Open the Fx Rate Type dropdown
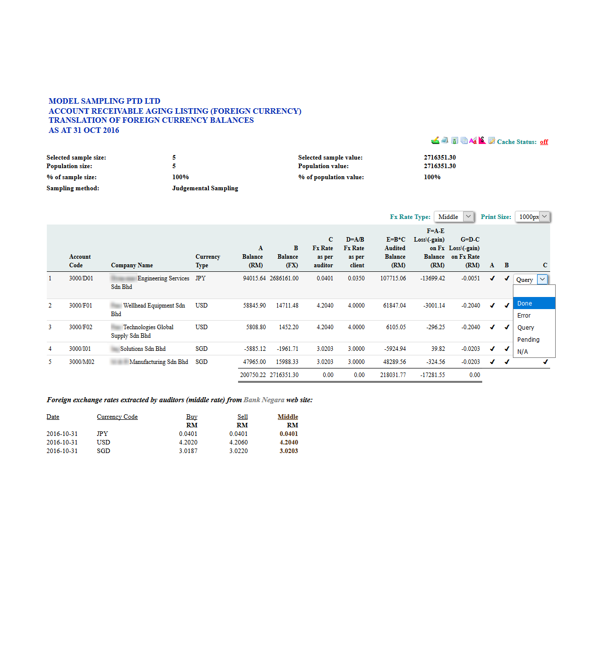Viewport: 604px width, 671px height. point(454,217)
